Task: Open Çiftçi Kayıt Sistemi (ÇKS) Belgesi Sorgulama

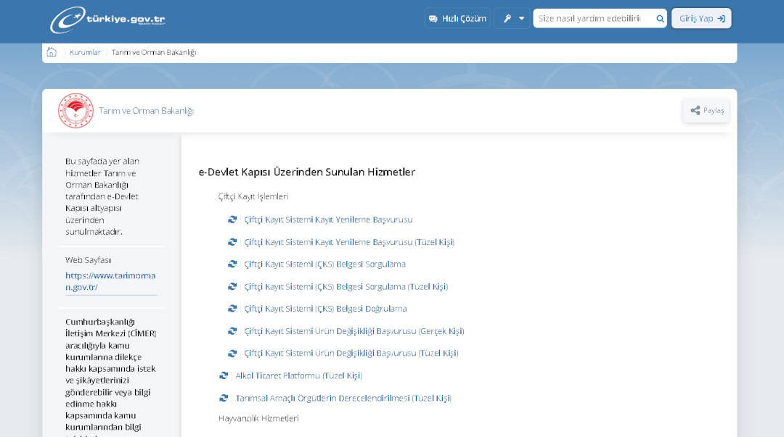Action: [324, 264]
